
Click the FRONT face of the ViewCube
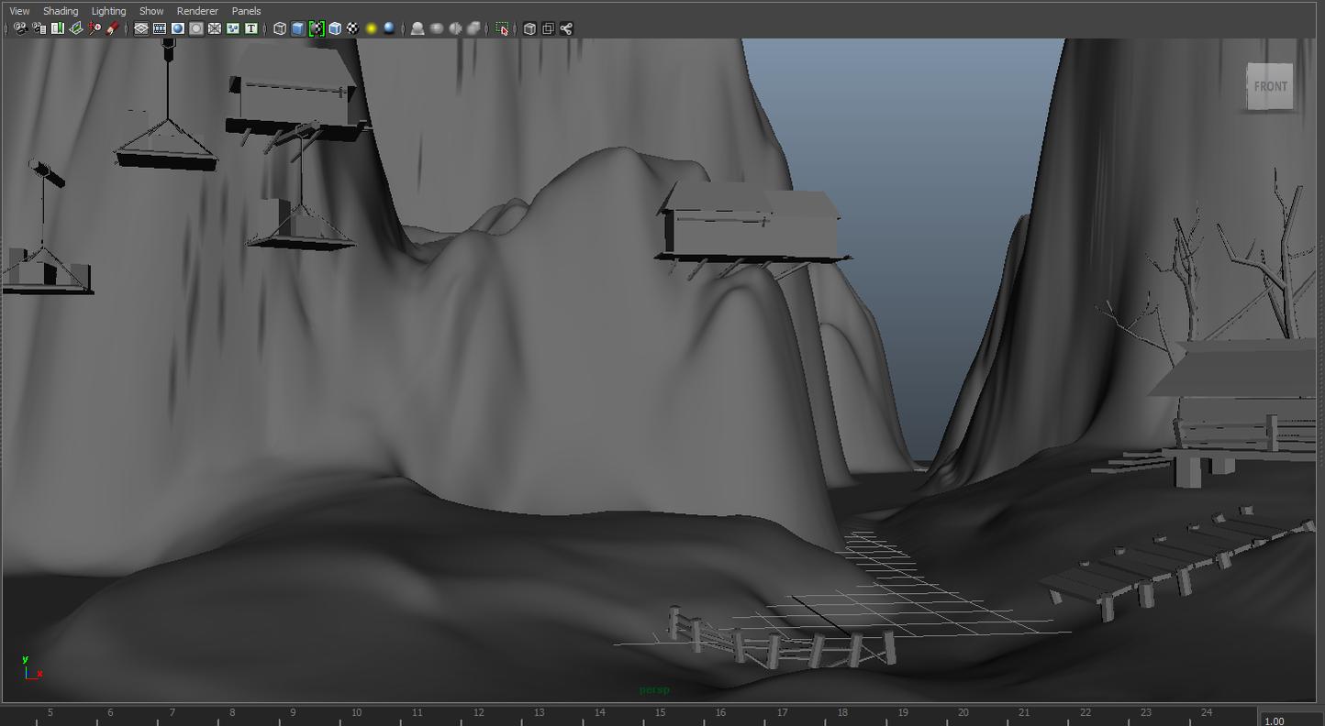(1270, 86)
